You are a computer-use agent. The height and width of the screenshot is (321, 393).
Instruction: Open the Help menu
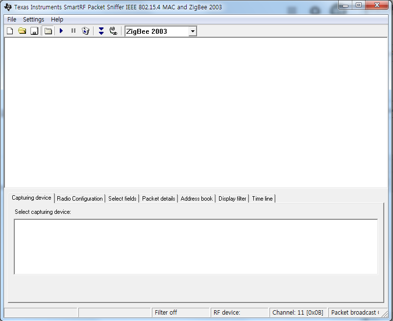(57, 20)
